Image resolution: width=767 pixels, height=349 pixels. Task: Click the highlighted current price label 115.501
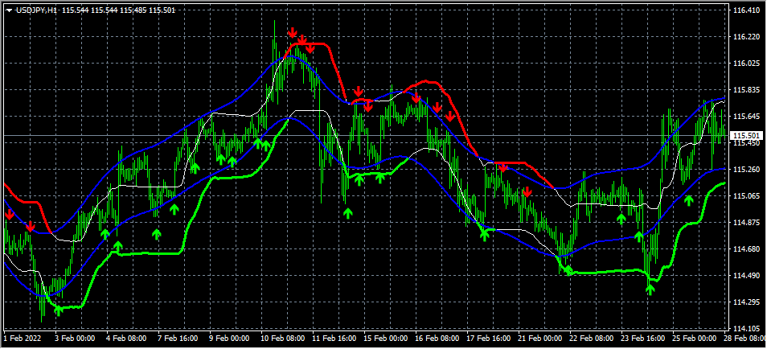pyautogui.click(x=747, y=137)
